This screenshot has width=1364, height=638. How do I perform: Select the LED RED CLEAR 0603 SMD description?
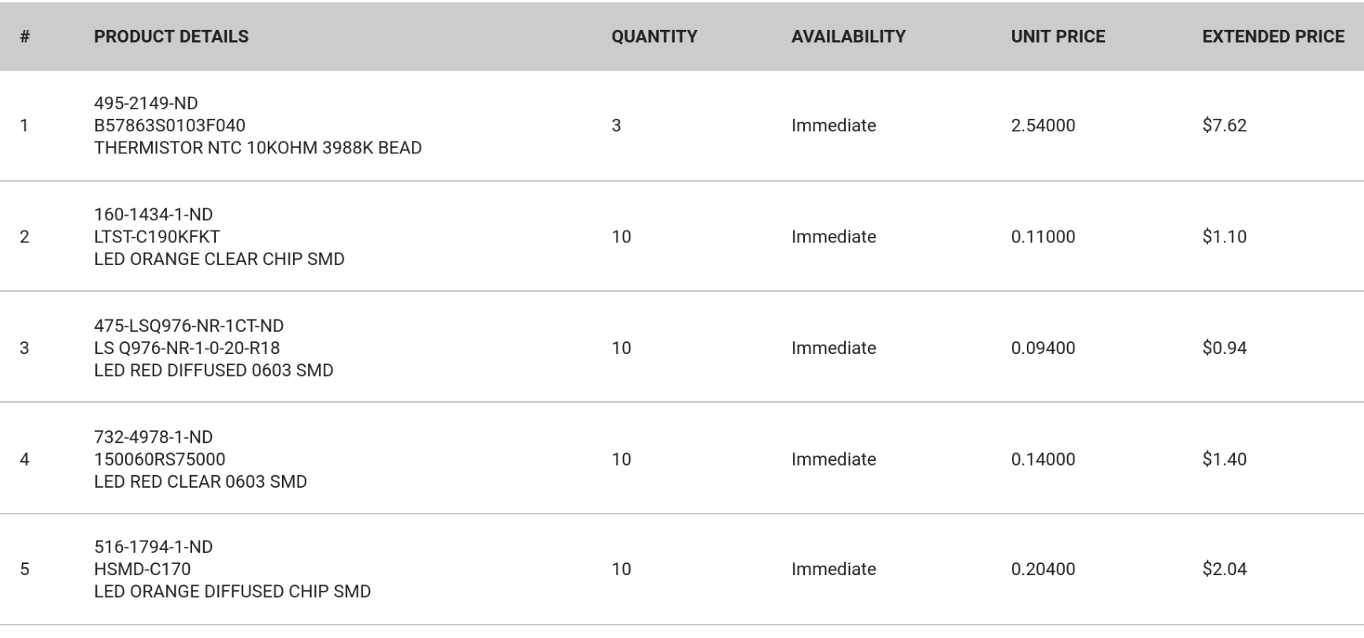[x=200, y=481]
